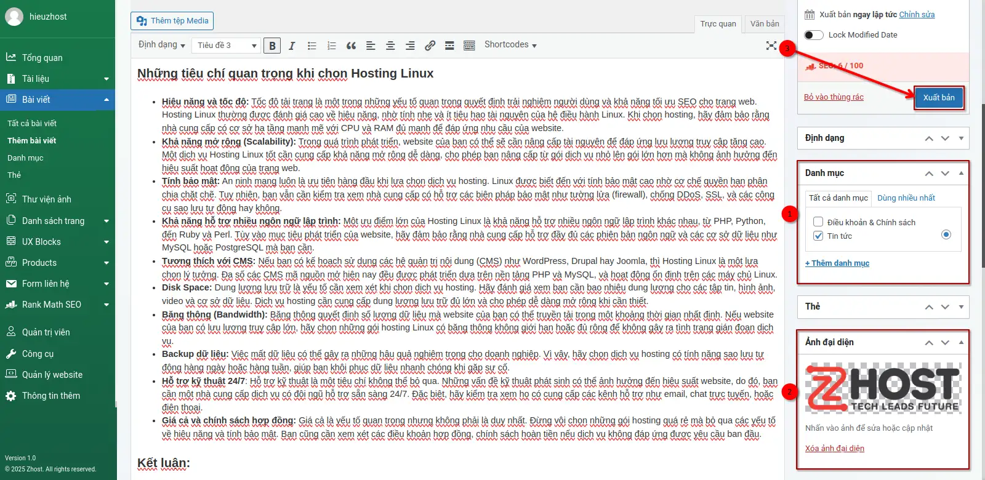Click Bỏ vào thùng rác link

[834, 97]
